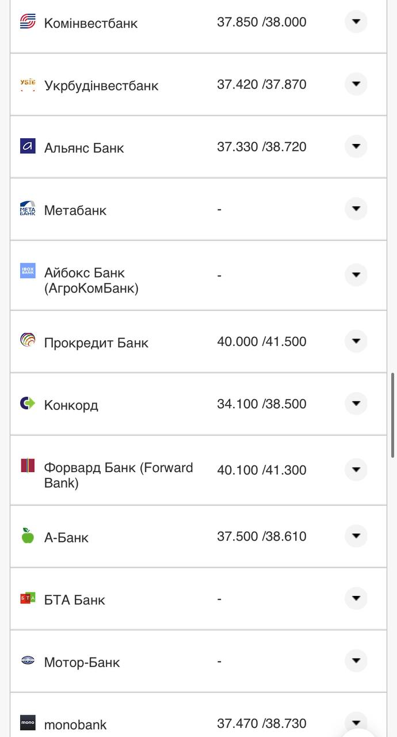The image size is (397, 737).
Task: Expand the Прокредит Банк row arrow
Action: pos(356,341)
